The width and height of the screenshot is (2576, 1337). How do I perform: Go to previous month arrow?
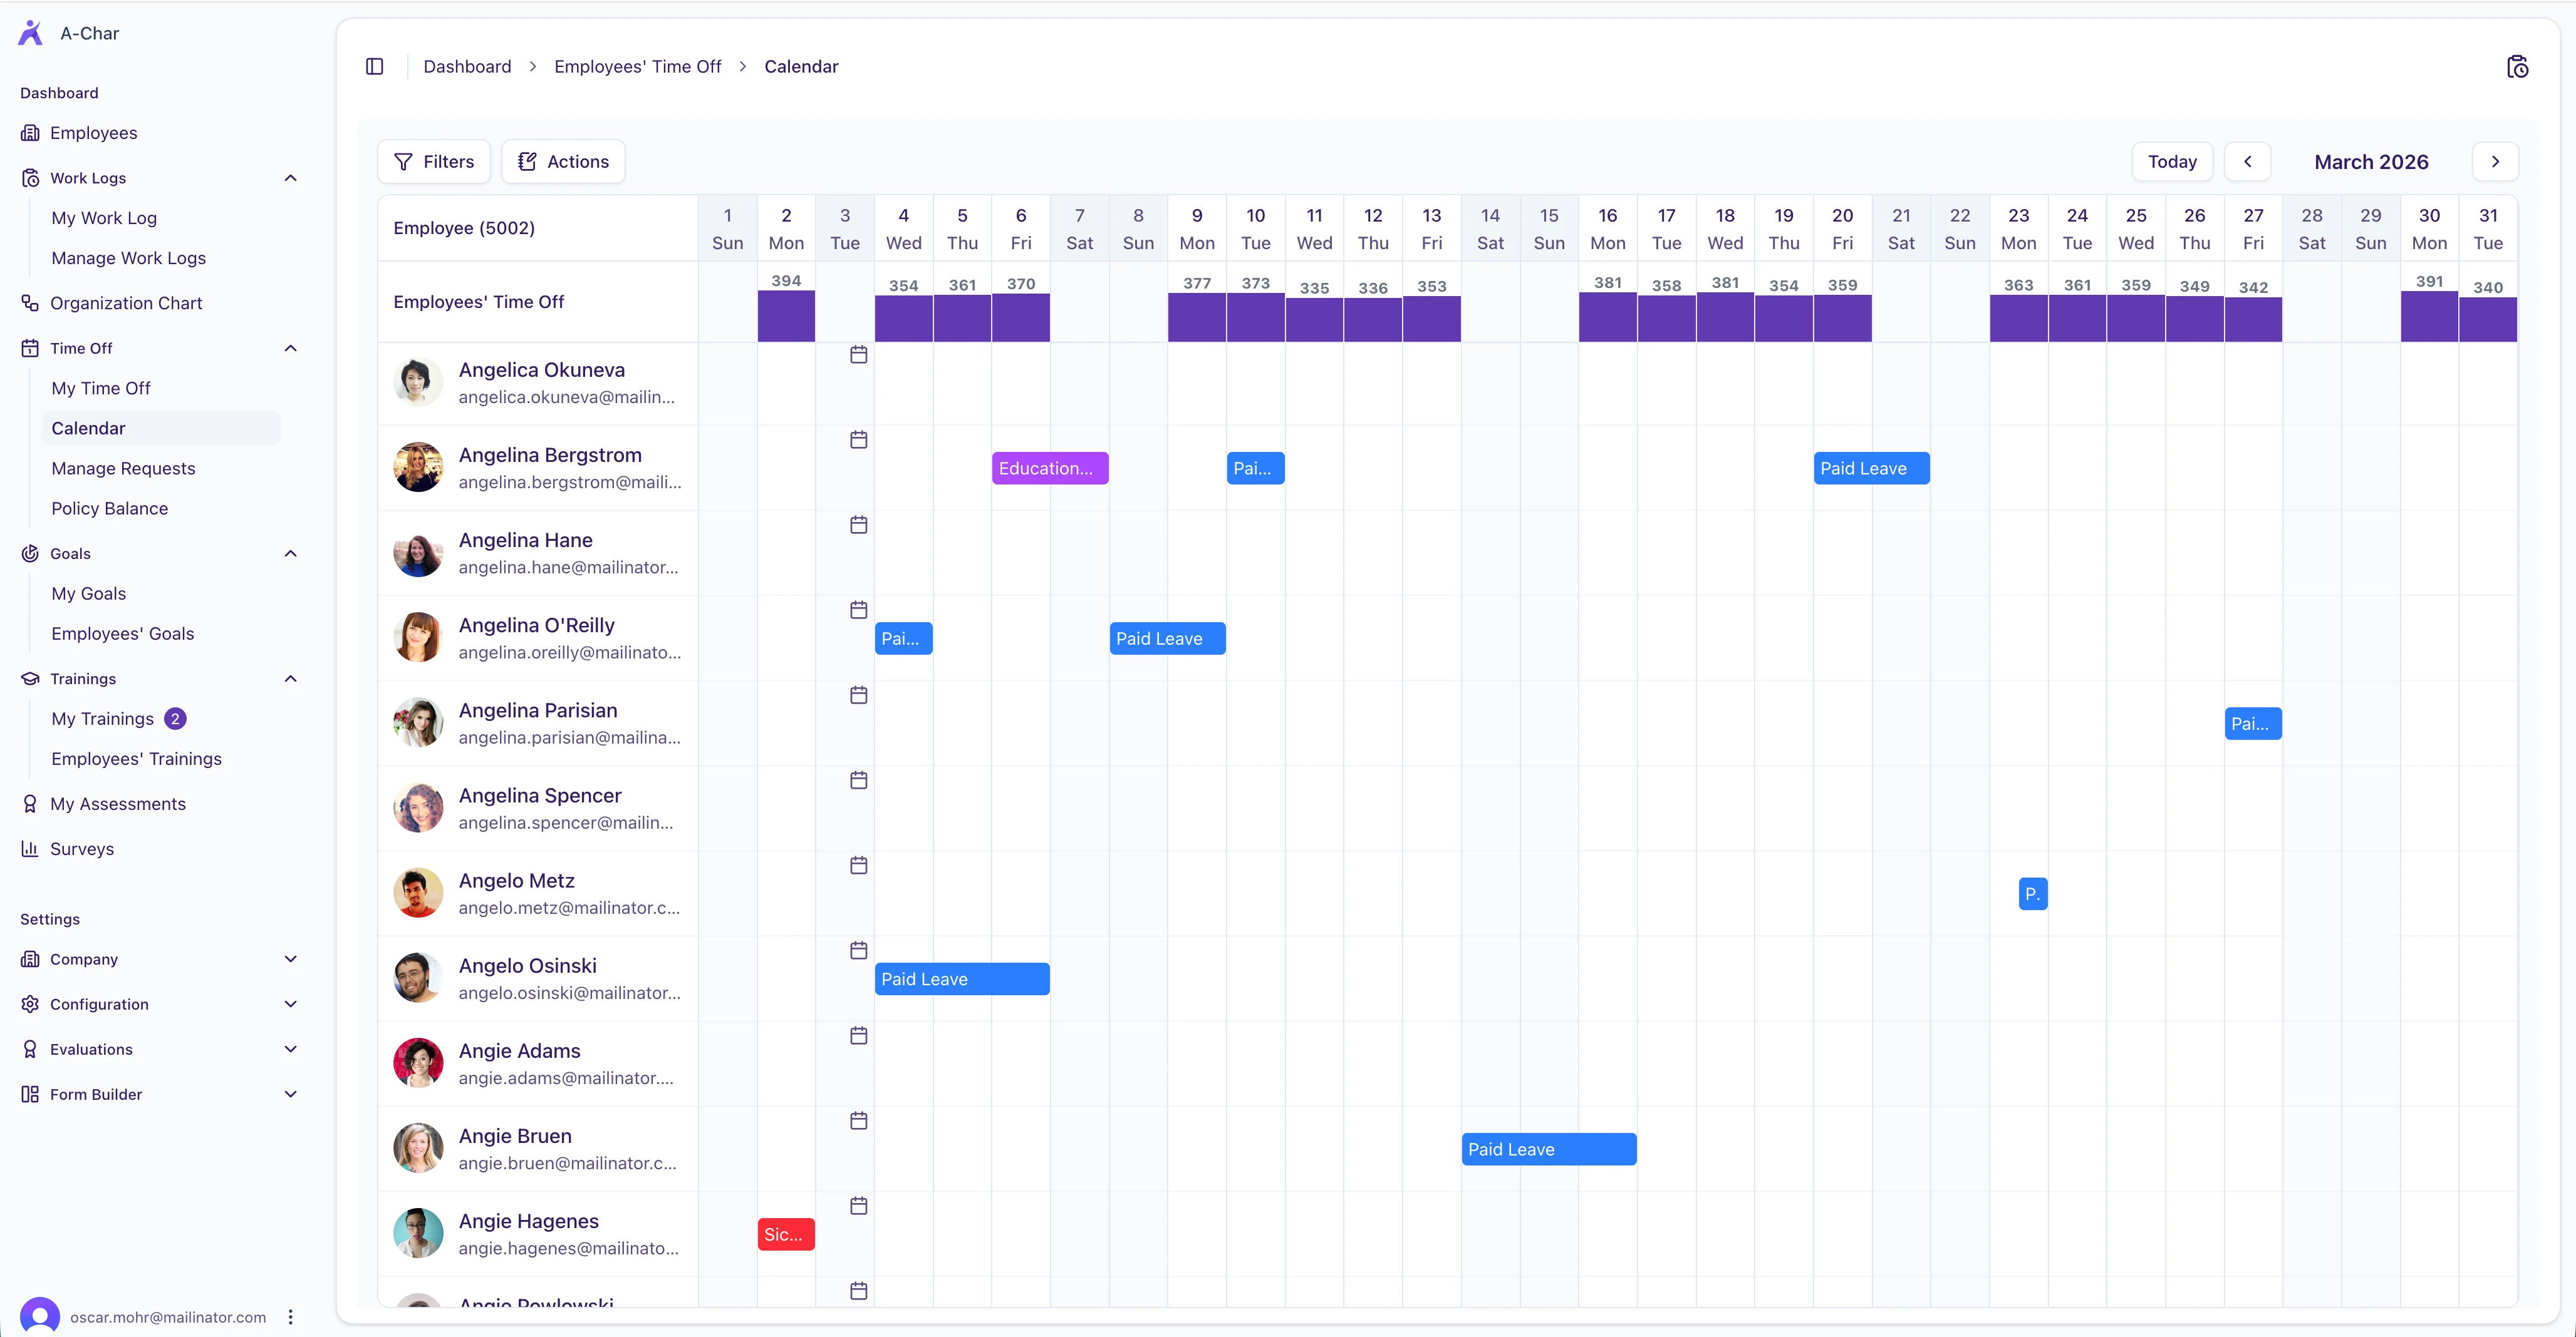(2247, 162)
